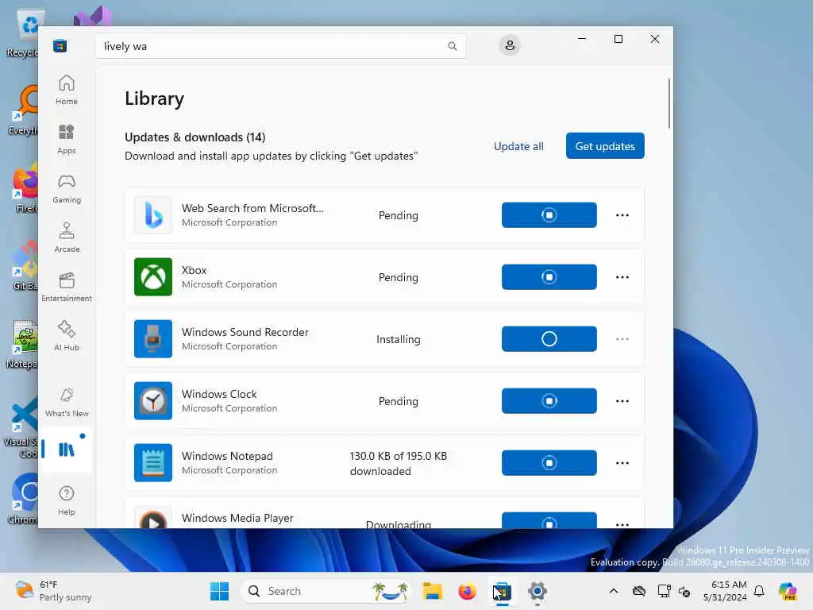Click the Windows Start button on taskbar
Image resolution: width=813 pixels, height=610 pixels.
[219, 591]
